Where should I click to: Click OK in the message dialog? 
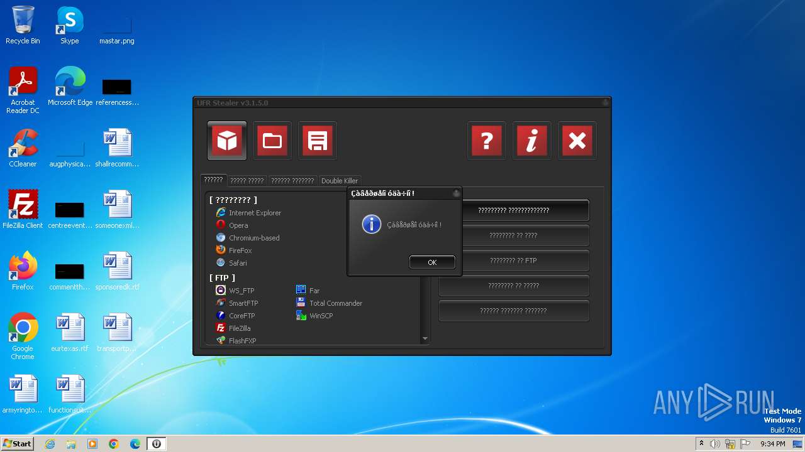tap(432, 262)
